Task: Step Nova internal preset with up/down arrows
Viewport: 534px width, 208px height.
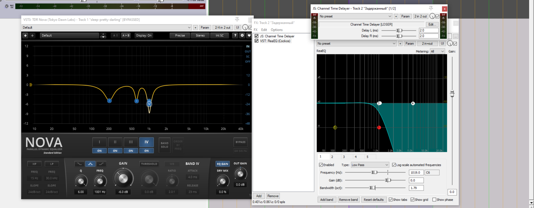Action: tap(103, 36)
